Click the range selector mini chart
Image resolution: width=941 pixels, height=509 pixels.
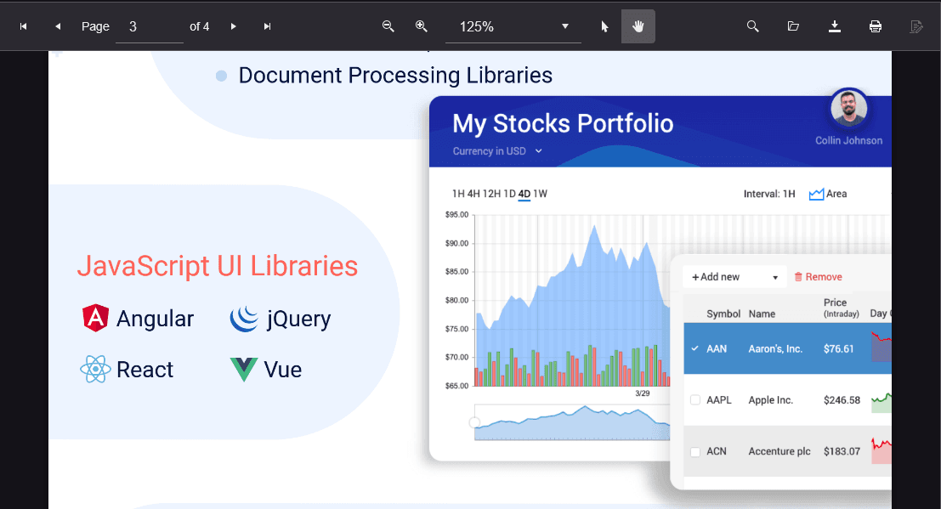pos(572,422)
